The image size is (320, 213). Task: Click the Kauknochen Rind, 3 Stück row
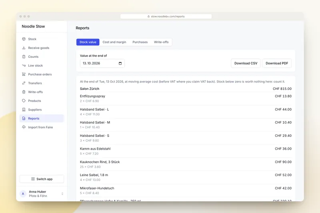[x=186, y=164]
